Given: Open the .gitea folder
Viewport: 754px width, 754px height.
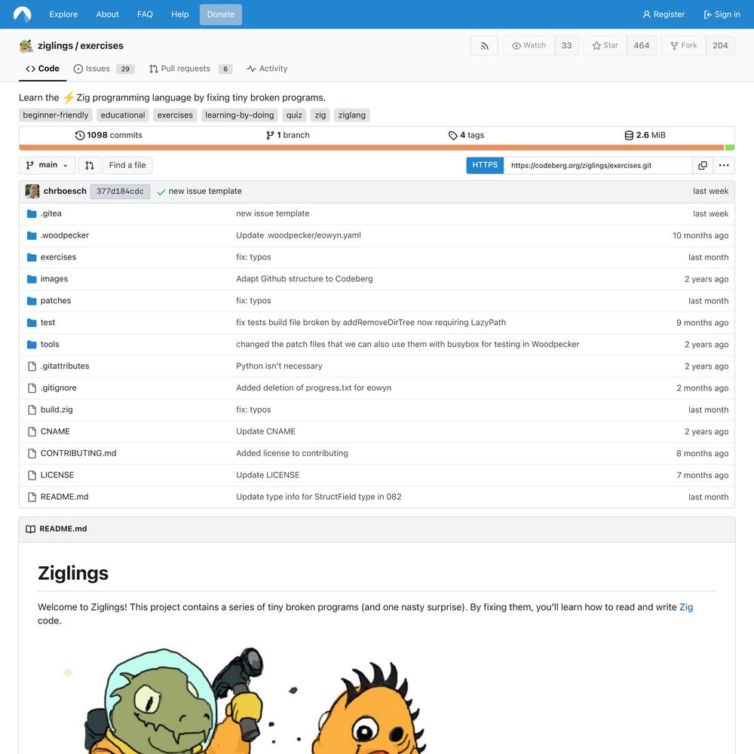Looking at the screenshot, I should [51, 213].
